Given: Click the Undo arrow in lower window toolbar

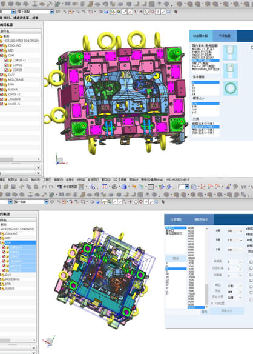Looking at the screenshot, I should (44, 187).
